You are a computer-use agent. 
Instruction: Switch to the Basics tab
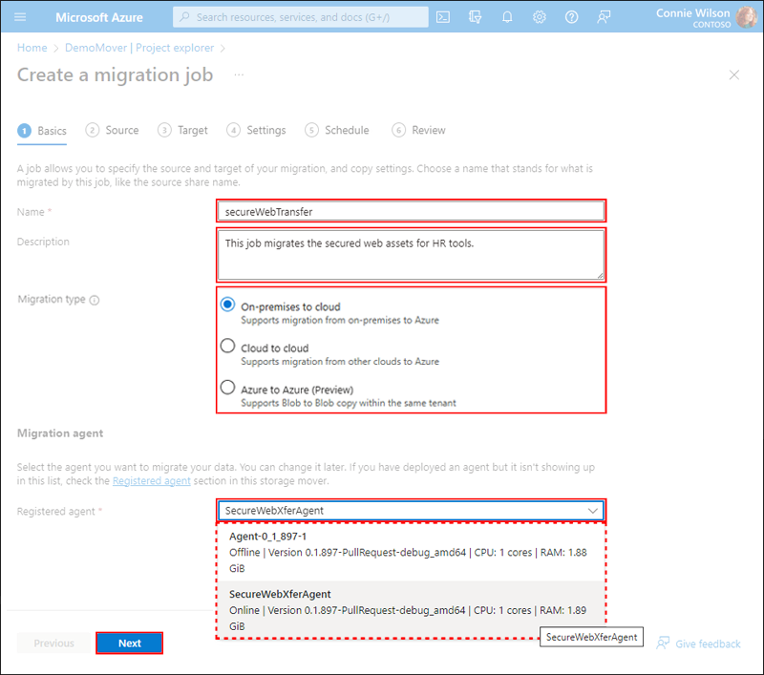42,131
